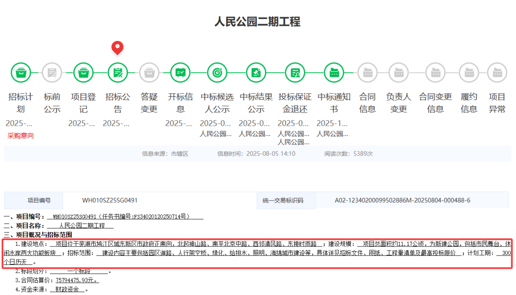Screen dimensions: 516x295
Task: Select the 中标候选人公示 label
Action: point(217,103)
